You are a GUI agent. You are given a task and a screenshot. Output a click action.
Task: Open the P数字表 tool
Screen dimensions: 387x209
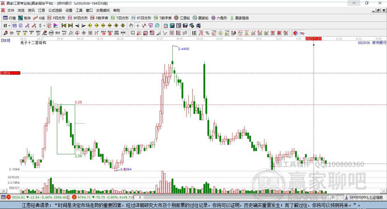click(x=99, y=18)
